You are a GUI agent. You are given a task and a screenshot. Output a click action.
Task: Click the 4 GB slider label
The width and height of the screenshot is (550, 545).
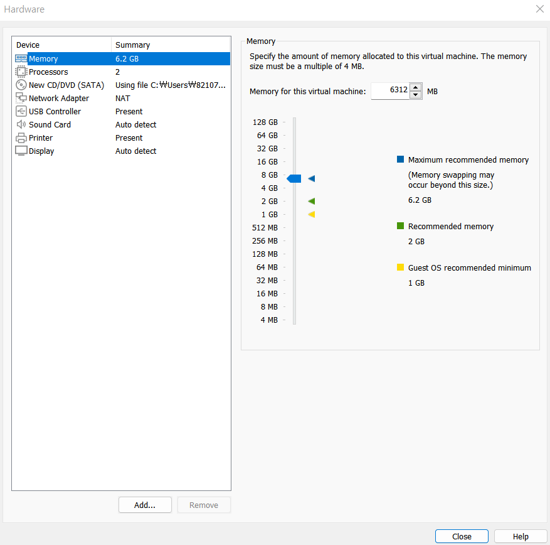(x=270, y=188)
